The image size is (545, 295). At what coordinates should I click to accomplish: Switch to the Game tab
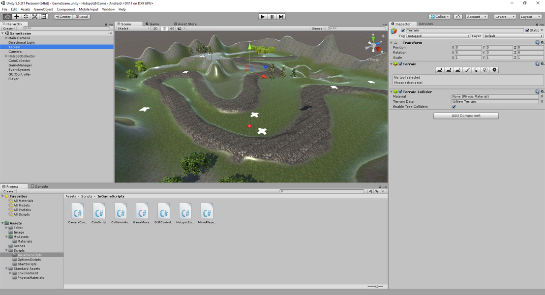point(154,24)
